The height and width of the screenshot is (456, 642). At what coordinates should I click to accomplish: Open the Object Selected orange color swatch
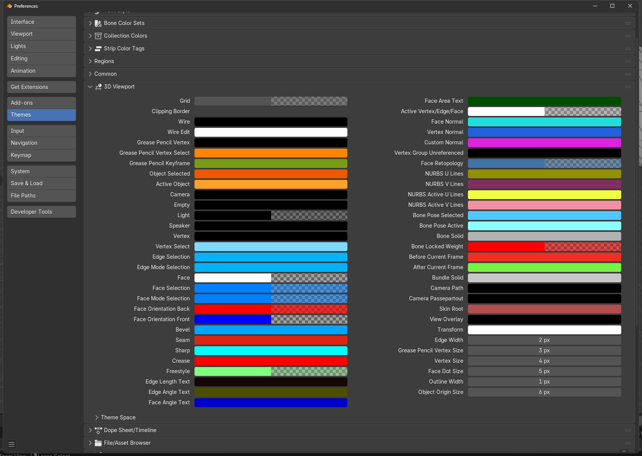pos(271,174)
